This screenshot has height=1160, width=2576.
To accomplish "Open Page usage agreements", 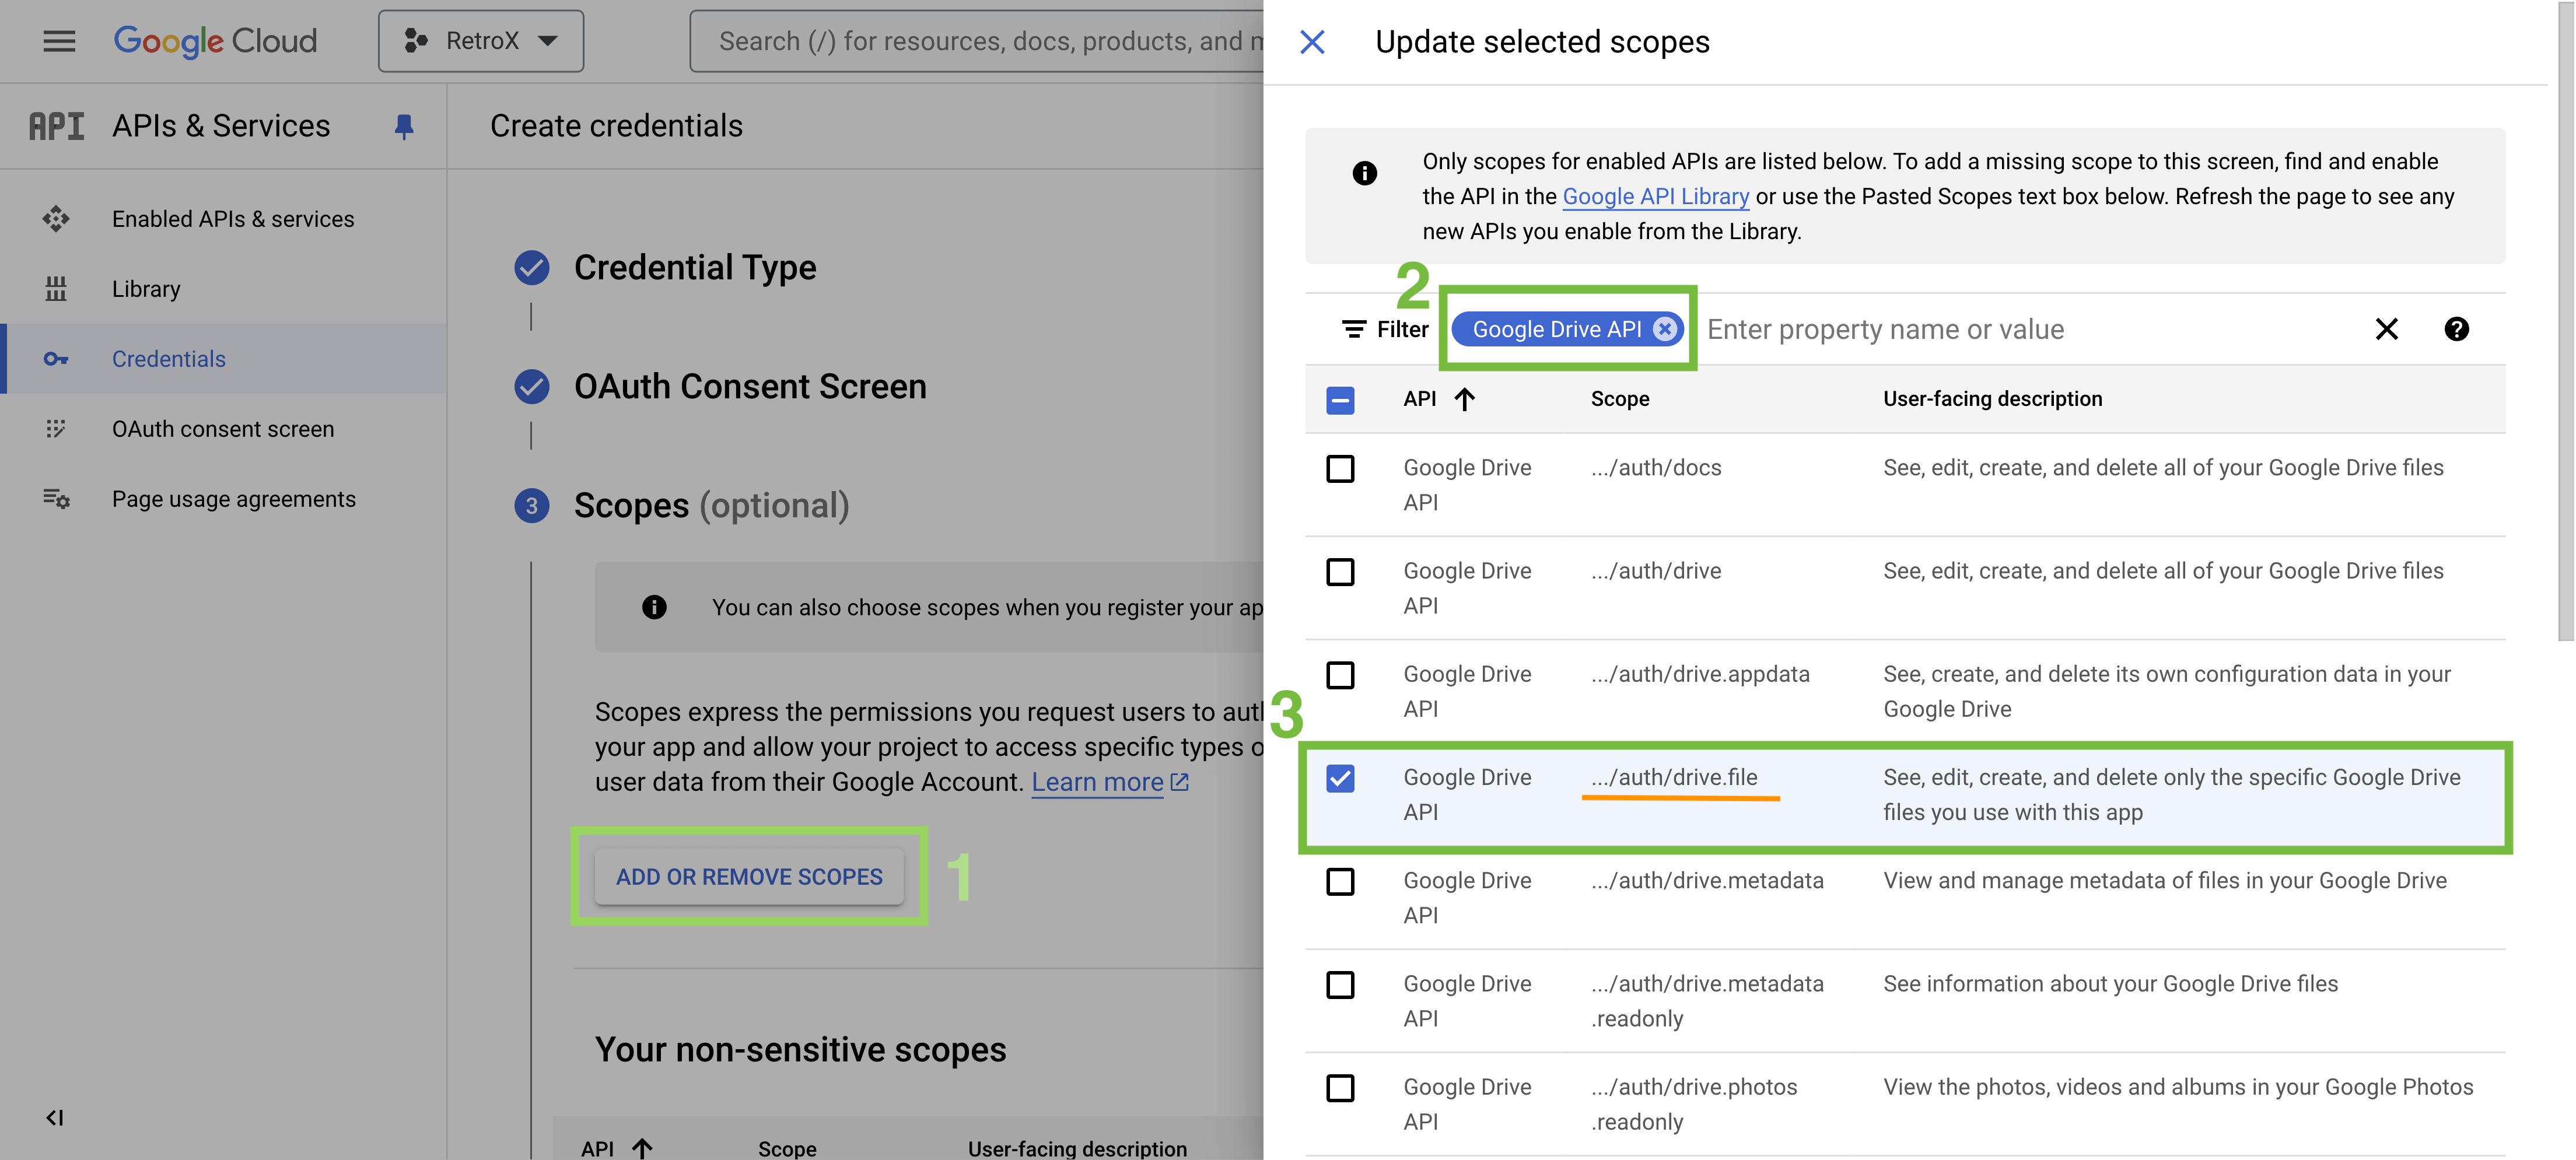I will tap(234, 499).
